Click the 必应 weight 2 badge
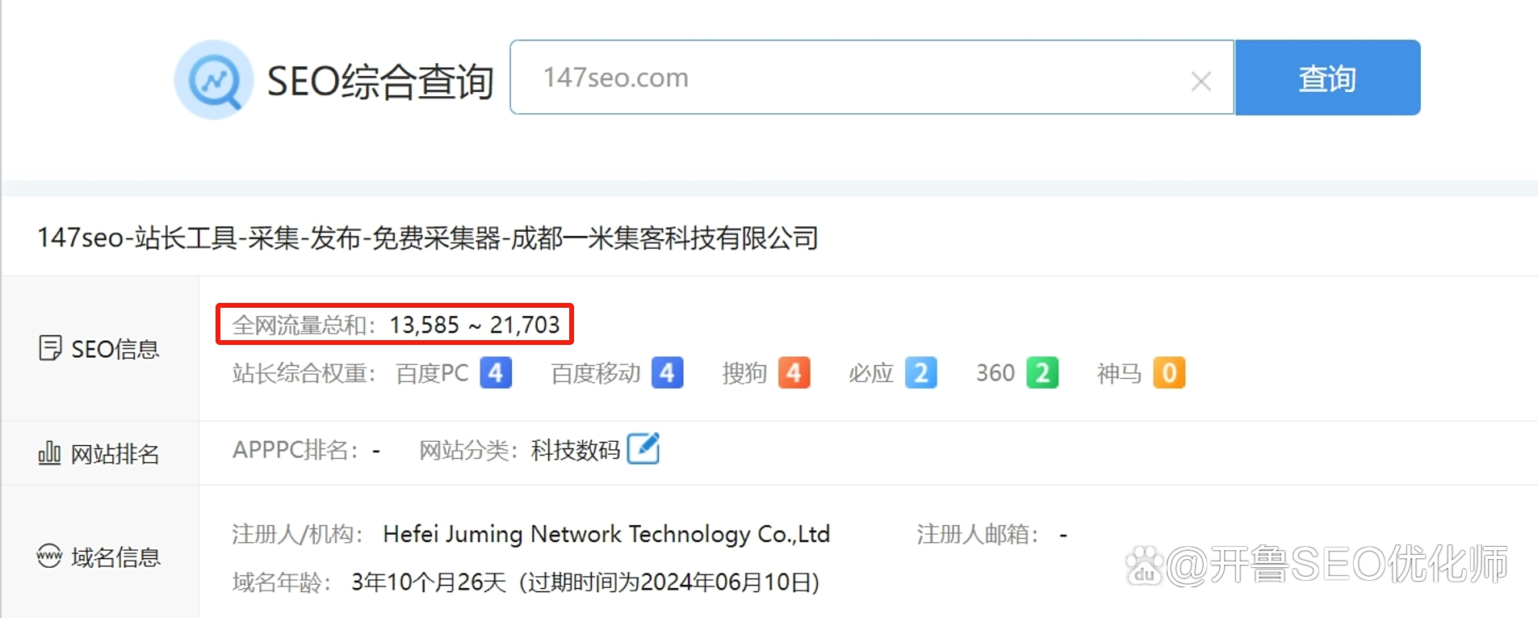The width and height of the screenshot is (1538, 618). pyautogui.click(x=920, y=372)
